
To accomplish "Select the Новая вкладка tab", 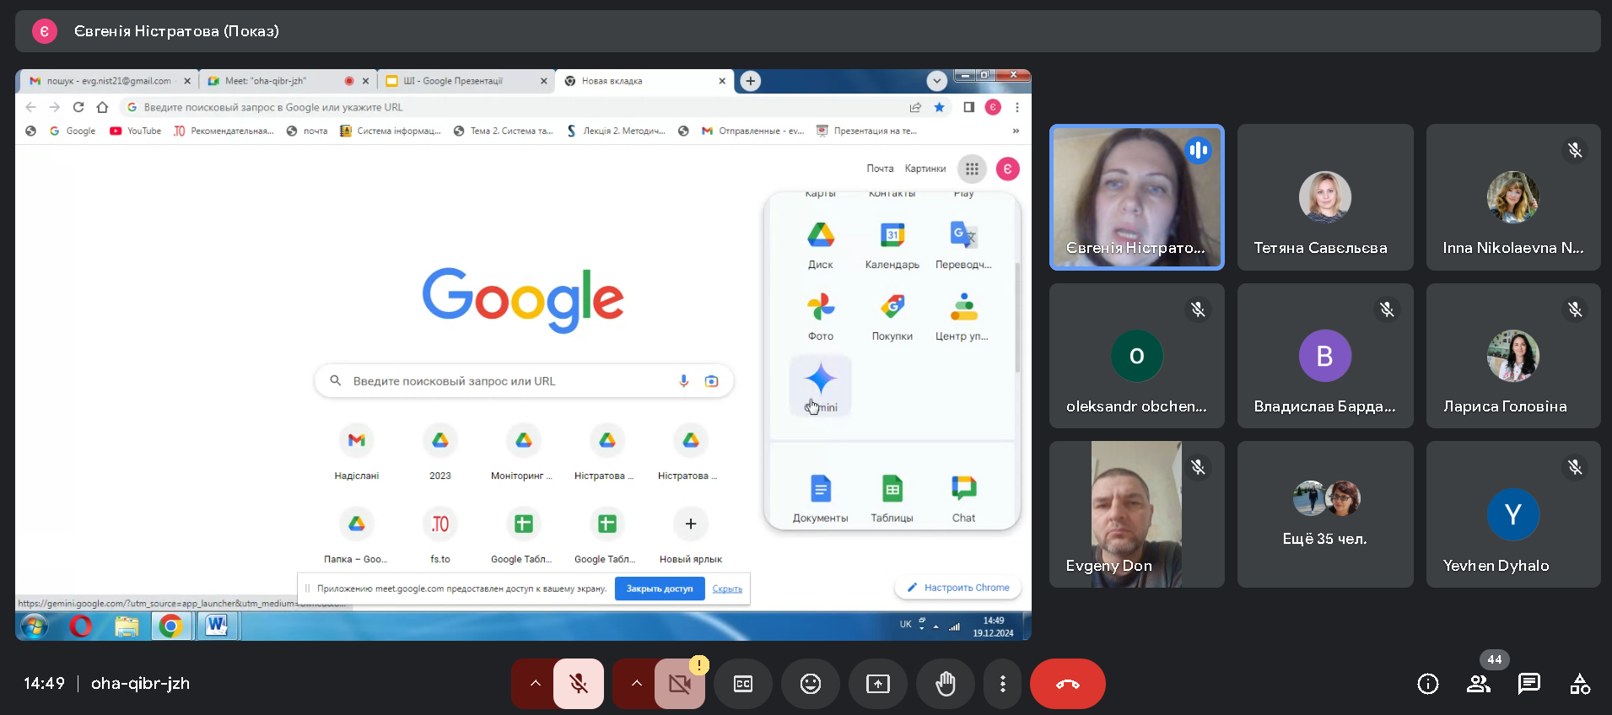I will coord(644,81).
